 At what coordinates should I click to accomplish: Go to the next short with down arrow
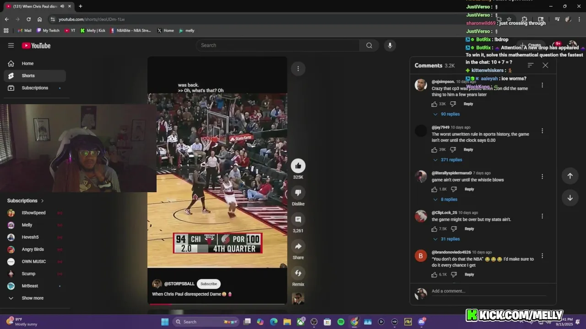tap(570, 198)
